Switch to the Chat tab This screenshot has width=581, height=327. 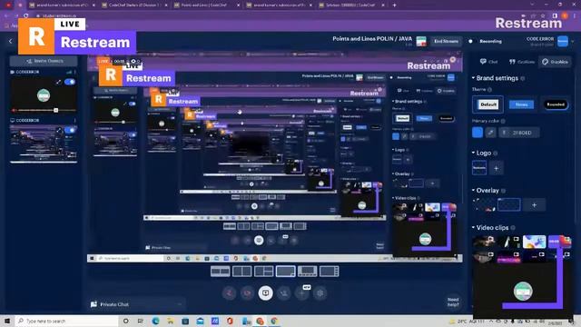(488, 62)
